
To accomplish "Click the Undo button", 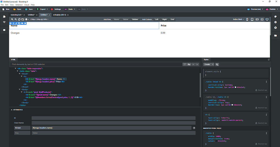I will [x=69, y=9].
